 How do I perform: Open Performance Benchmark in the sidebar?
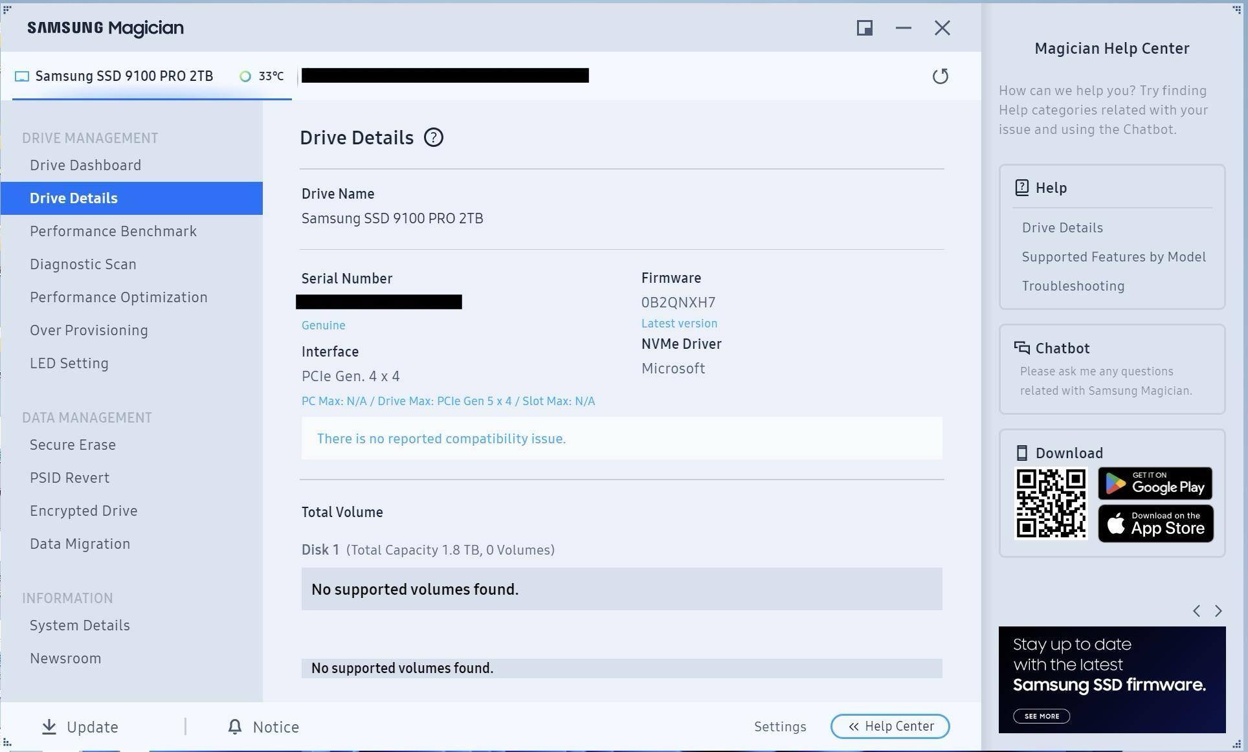113,232
